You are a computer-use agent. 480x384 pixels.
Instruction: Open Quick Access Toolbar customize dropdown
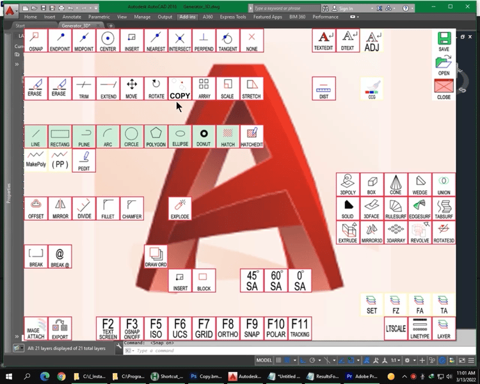(96, 8)
